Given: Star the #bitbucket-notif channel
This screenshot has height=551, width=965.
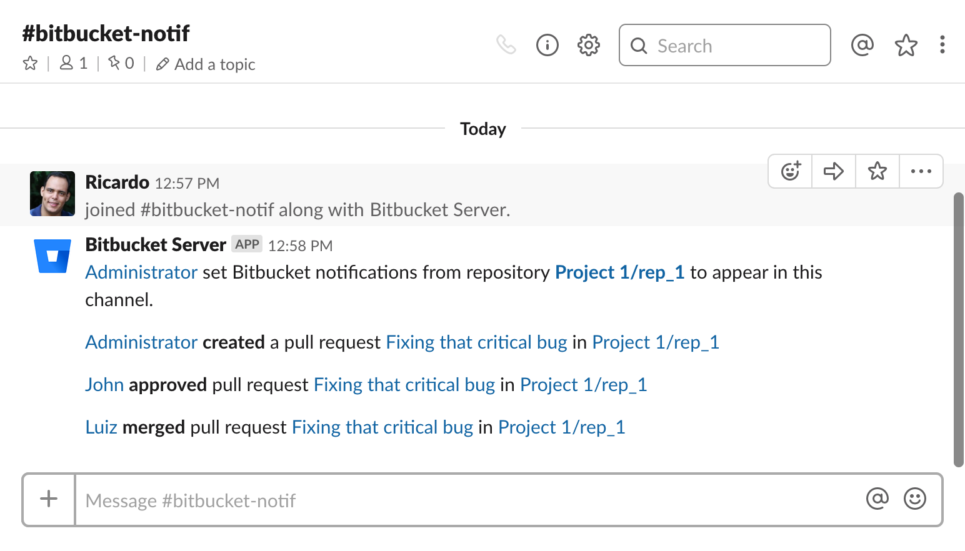Looking at the screenshot, I should pyautogui.click(x=30, y=64).
